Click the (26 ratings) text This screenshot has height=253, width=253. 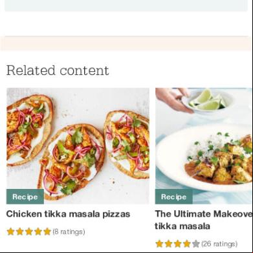pos(219,244)
